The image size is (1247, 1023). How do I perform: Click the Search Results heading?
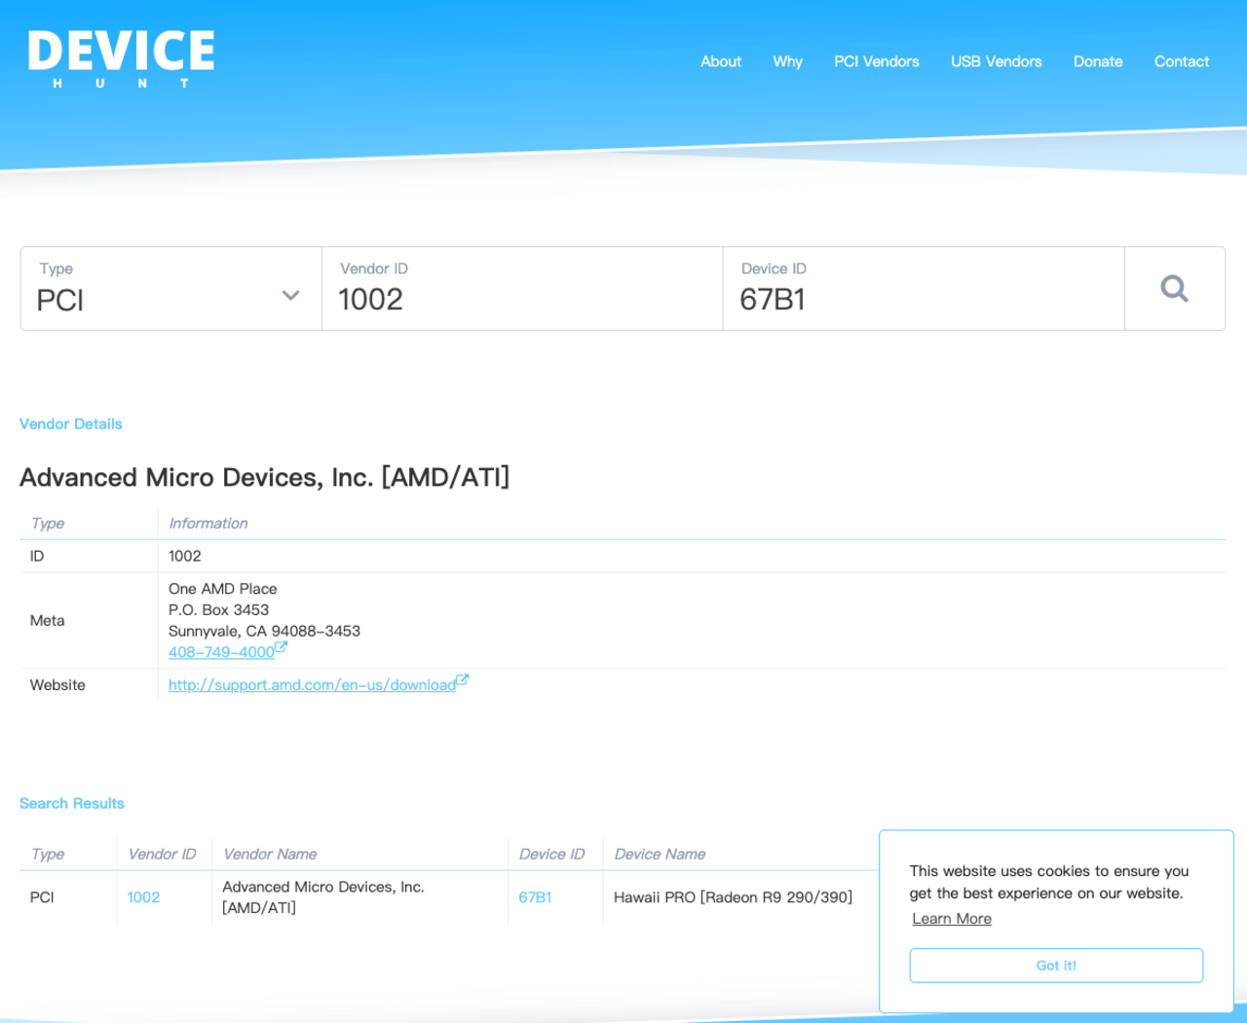coord(72,804)
